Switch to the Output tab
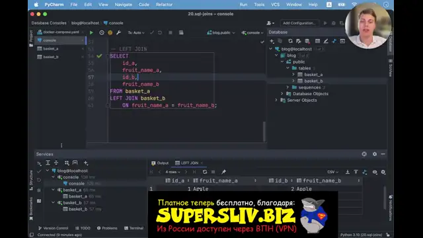The image size is (423, 238). pyautogui.click(x=160, y=163)
